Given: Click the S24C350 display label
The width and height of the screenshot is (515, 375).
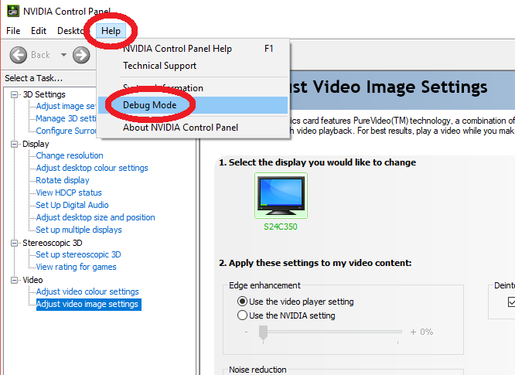Looking at the screenshot, I should tap(281, 227).
